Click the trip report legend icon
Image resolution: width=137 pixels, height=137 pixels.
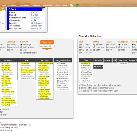(80, 91)
